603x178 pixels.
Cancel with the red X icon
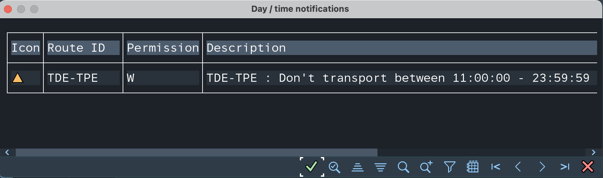coord(588,167)
